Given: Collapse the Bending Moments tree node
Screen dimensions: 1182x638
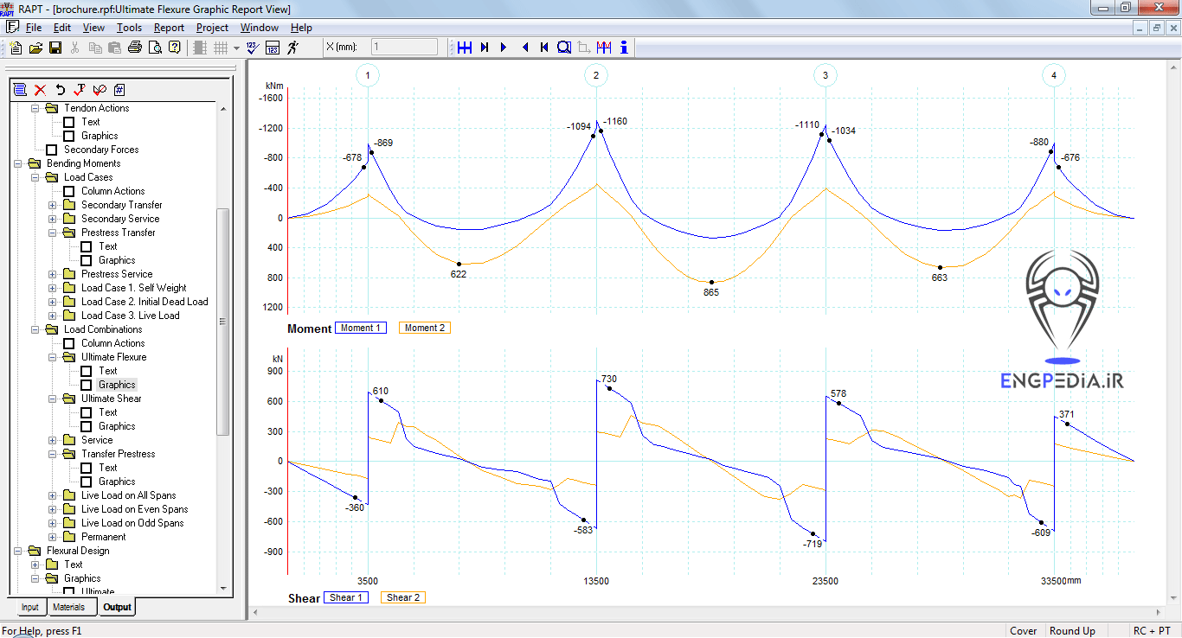Looking at the screenshot, I should (18, 163).
